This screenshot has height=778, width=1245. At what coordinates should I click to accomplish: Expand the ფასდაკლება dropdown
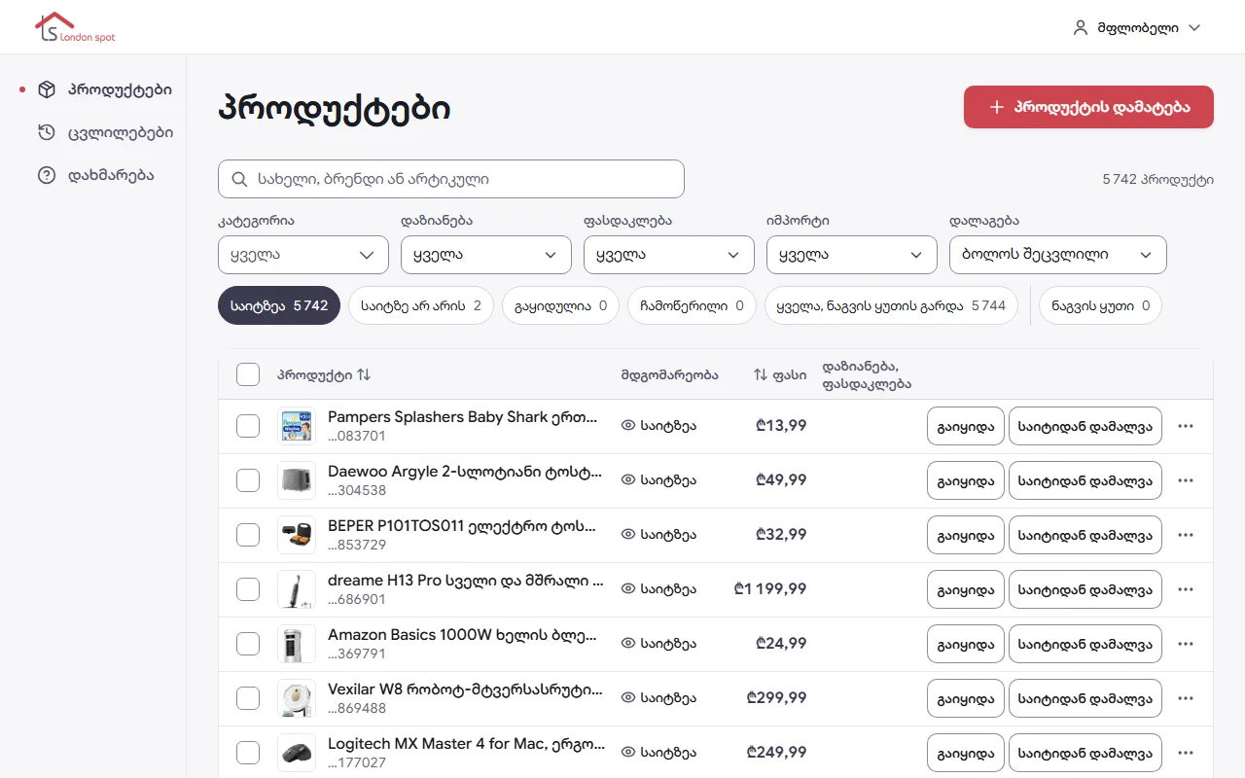(x=669, y=255)
